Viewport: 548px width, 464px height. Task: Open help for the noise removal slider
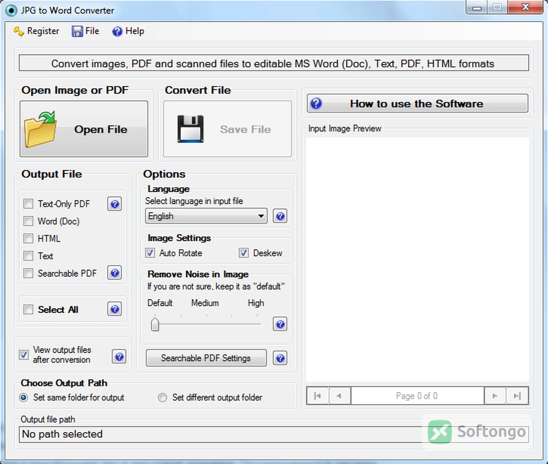(280, 324)
